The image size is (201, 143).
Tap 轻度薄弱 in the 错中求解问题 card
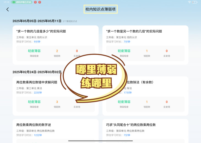tap(34, 102)
